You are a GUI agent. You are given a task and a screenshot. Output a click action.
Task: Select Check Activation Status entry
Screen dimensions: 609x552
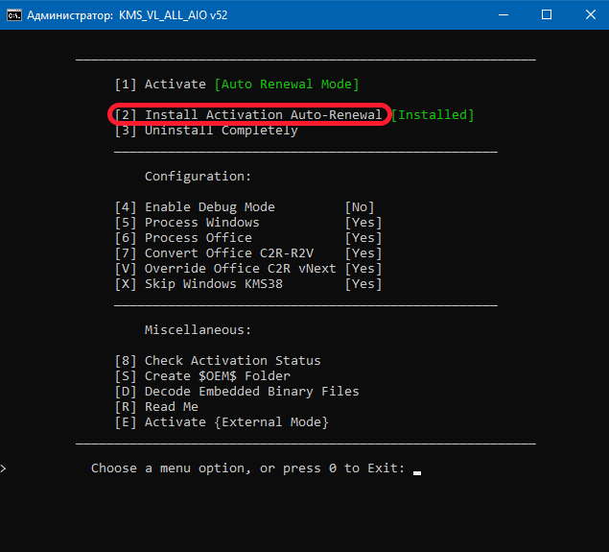coord(218,361)
